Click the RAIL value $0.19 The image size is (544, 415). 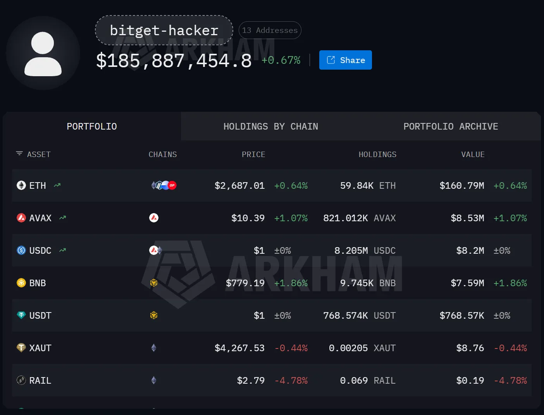click(x=470, y=381)
